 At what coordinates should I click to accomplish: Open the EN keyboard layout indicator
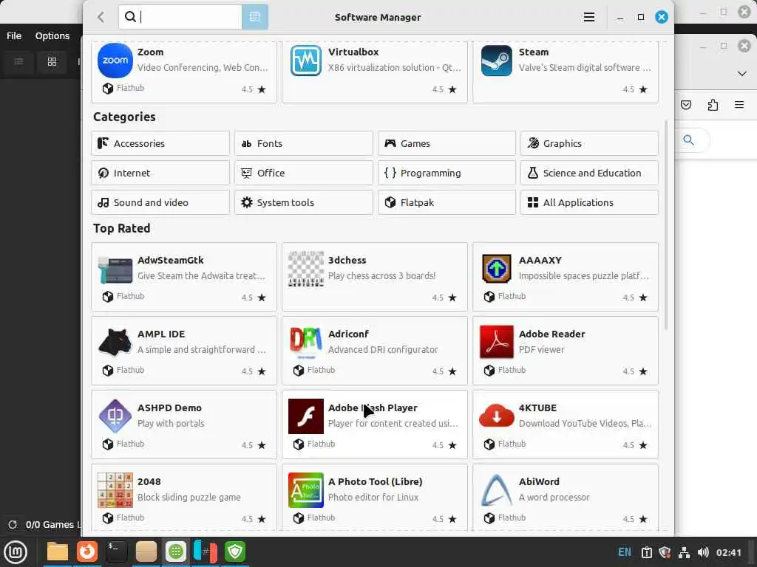[624, 552]
